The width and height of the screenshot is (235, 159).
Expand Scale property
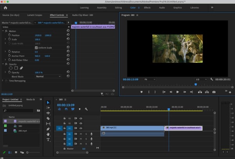coord(5,39)
